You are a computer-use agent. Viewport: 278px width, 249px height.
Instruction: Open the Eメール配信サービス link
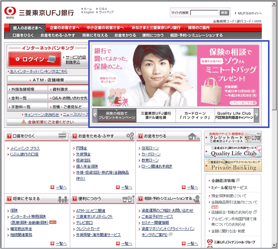pos(229,188)
